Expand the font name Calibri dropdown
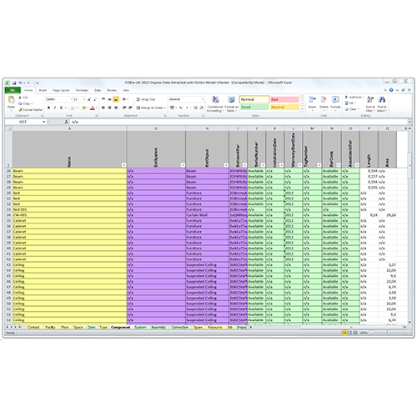The width and height of the screenshot is (417, 417). click(72, 99)
